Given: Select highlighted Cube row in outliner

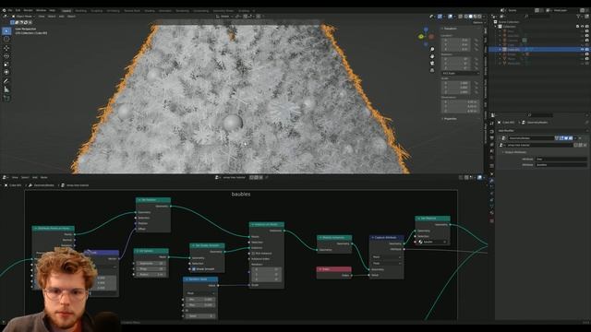Looking at the screenshot, I should 538,49.
